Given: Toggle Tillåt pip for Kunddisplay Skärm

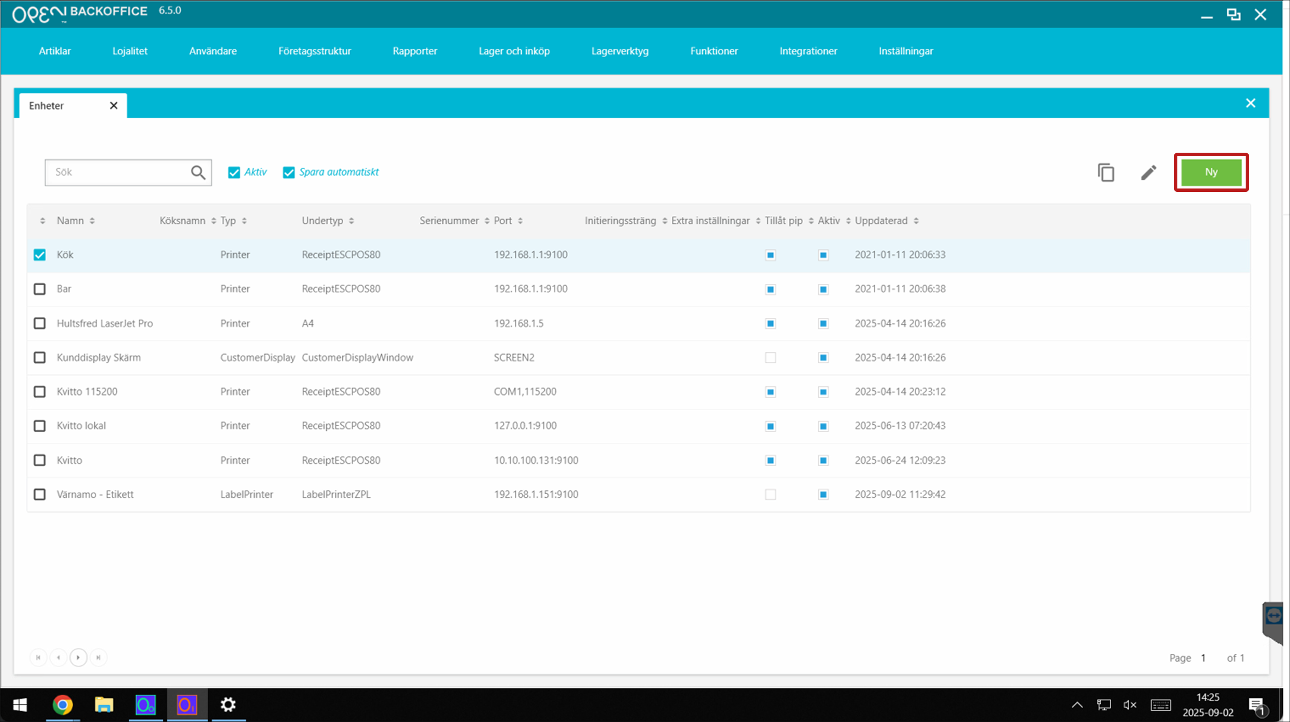Looking at the screenshot, I should point(770,357).
